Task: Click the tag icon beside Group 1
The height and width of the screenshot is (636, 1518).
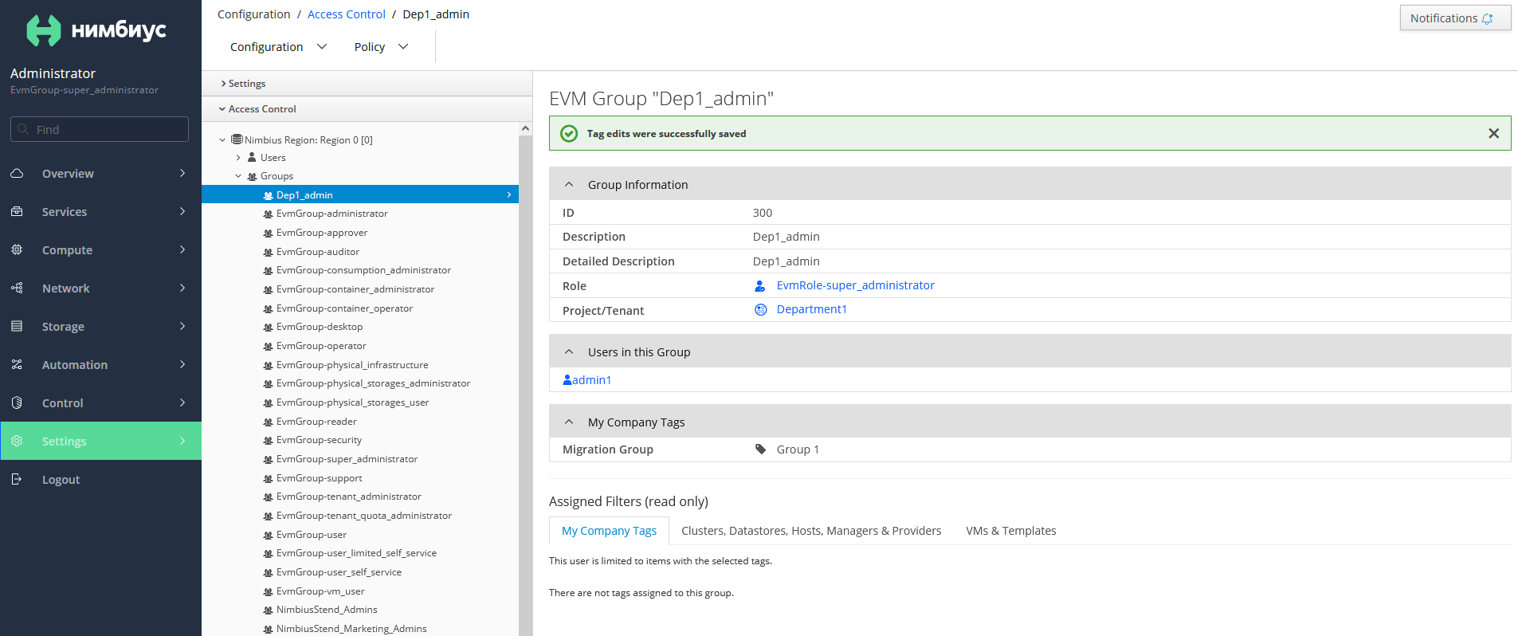Action: [761, 449]
